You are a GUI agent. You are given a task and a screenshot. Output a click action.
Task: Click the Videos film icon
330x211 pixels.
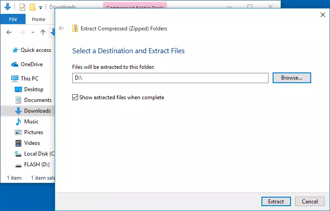click(x=18, y=143)
